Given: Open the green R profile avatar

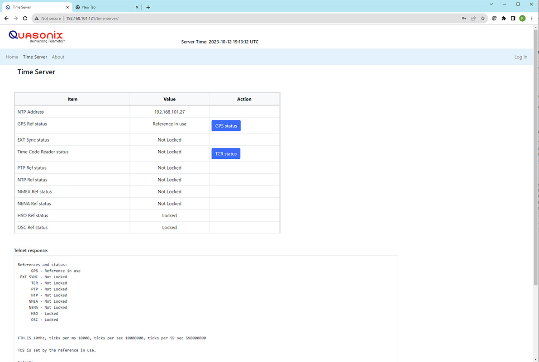Looking at the screenshot, I should [x=522, y=19].
